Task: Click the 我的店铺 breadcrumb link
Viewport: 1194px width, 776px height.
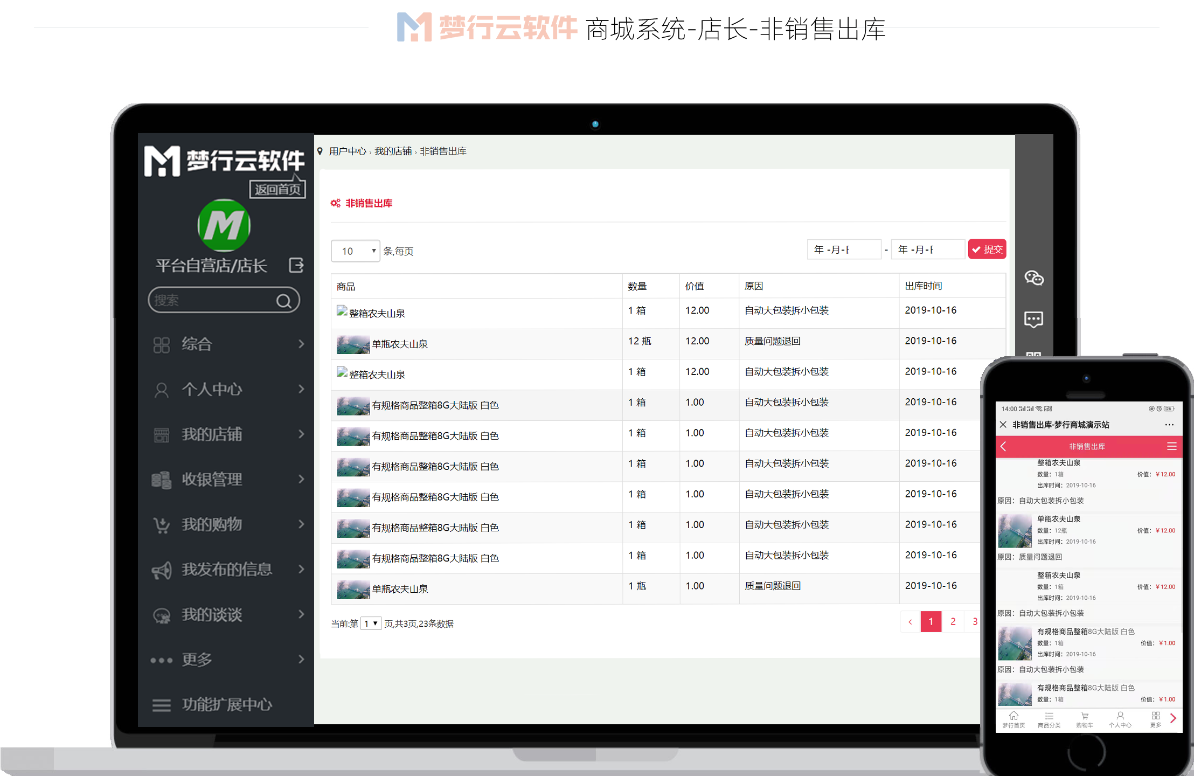Action: 393,151
